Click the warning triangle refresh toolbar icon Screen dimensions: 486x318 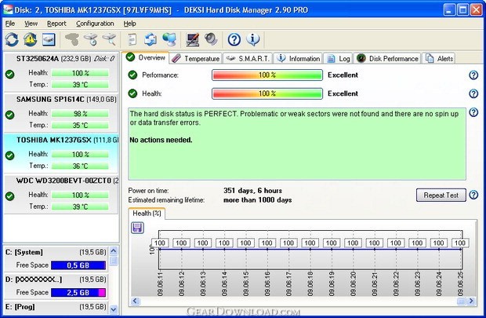pyautogui.click(x=30, y=39)
